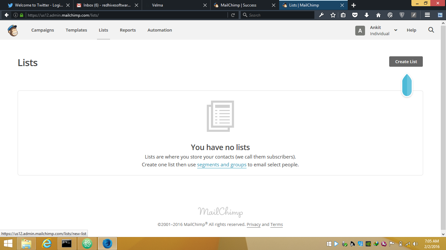446x250 pixels.
Task: Reload the page with refresh icon
Action: (x=233, y=15)
